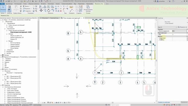The image size is (188, 106).
Task: Collapse the ..Конструкции tree node
Action: click(x=5, y=29)
